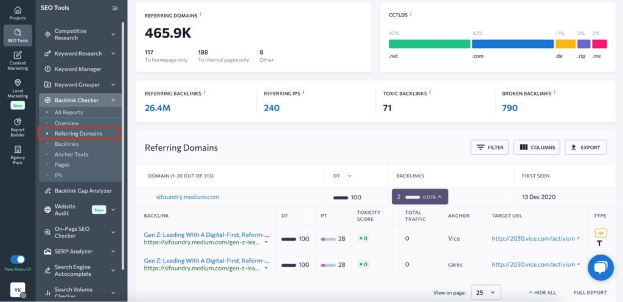This screenshot has height=302, width=623.
Task: Export the Referring Domains table
Action: [586, 147]
